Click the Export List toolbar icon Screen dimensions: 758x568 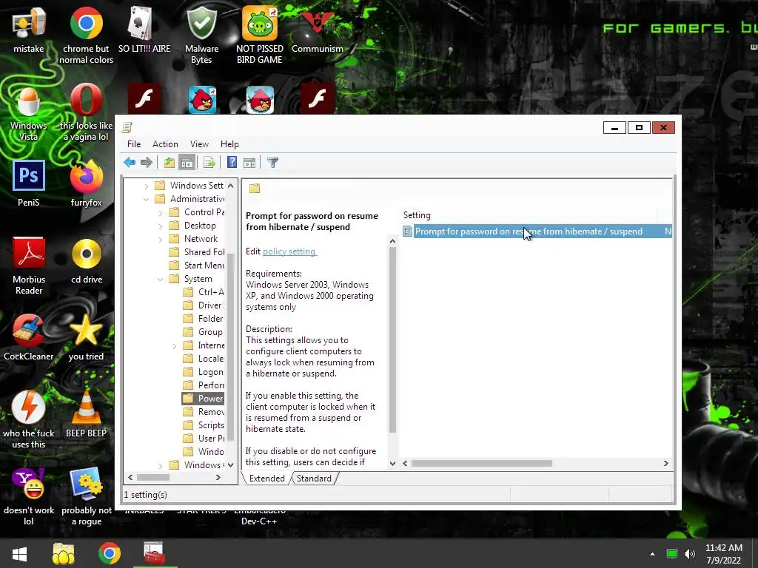(209, 163)
